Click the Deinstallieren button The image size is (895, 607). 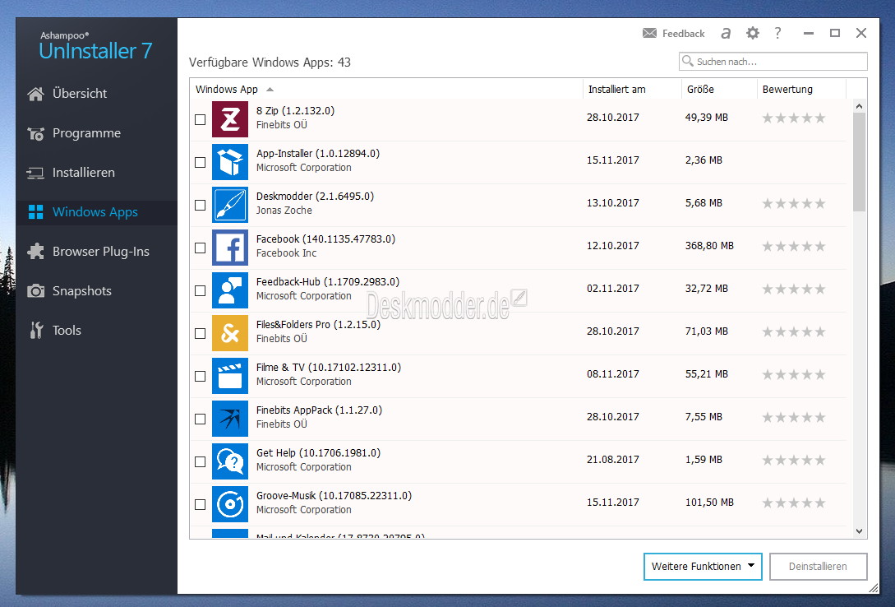tap(818, 567)
